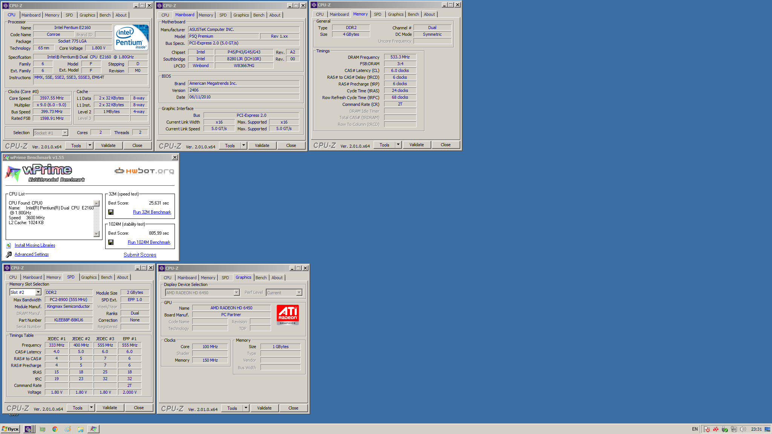
Task: Click the Core Speed 3597.55 MHz value
Action: [52, 98]
